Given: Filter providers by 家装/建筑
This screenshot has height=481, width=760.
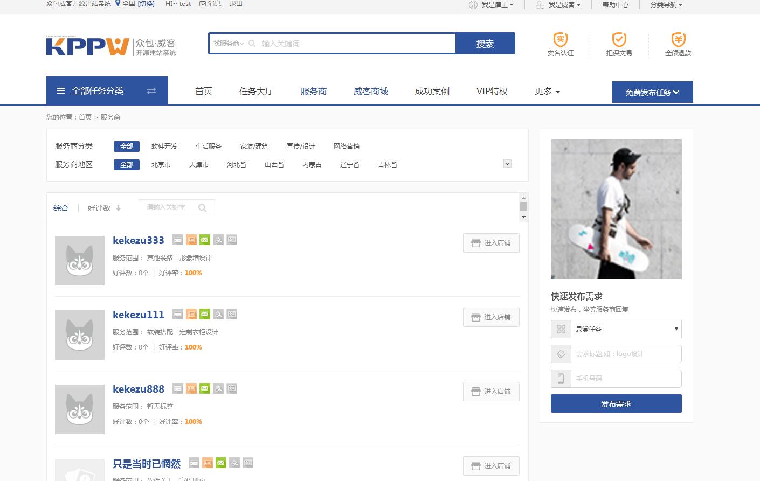Looking at the screenshot, I should (254, 147).
